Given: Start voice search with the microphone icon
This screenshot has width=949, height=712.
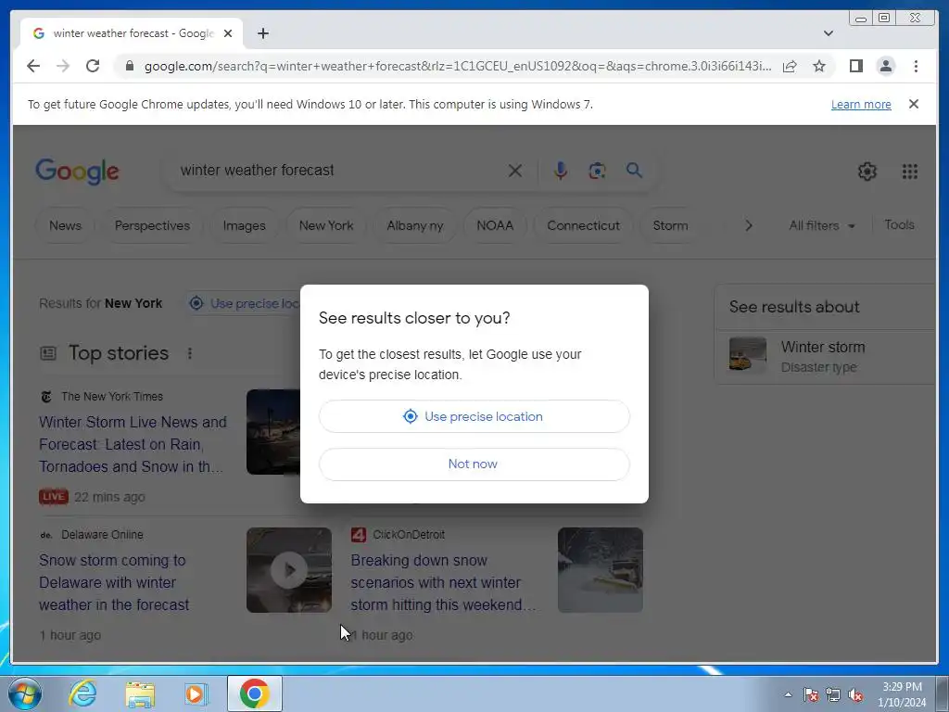Looking at the screenshot, I should 561,171.
